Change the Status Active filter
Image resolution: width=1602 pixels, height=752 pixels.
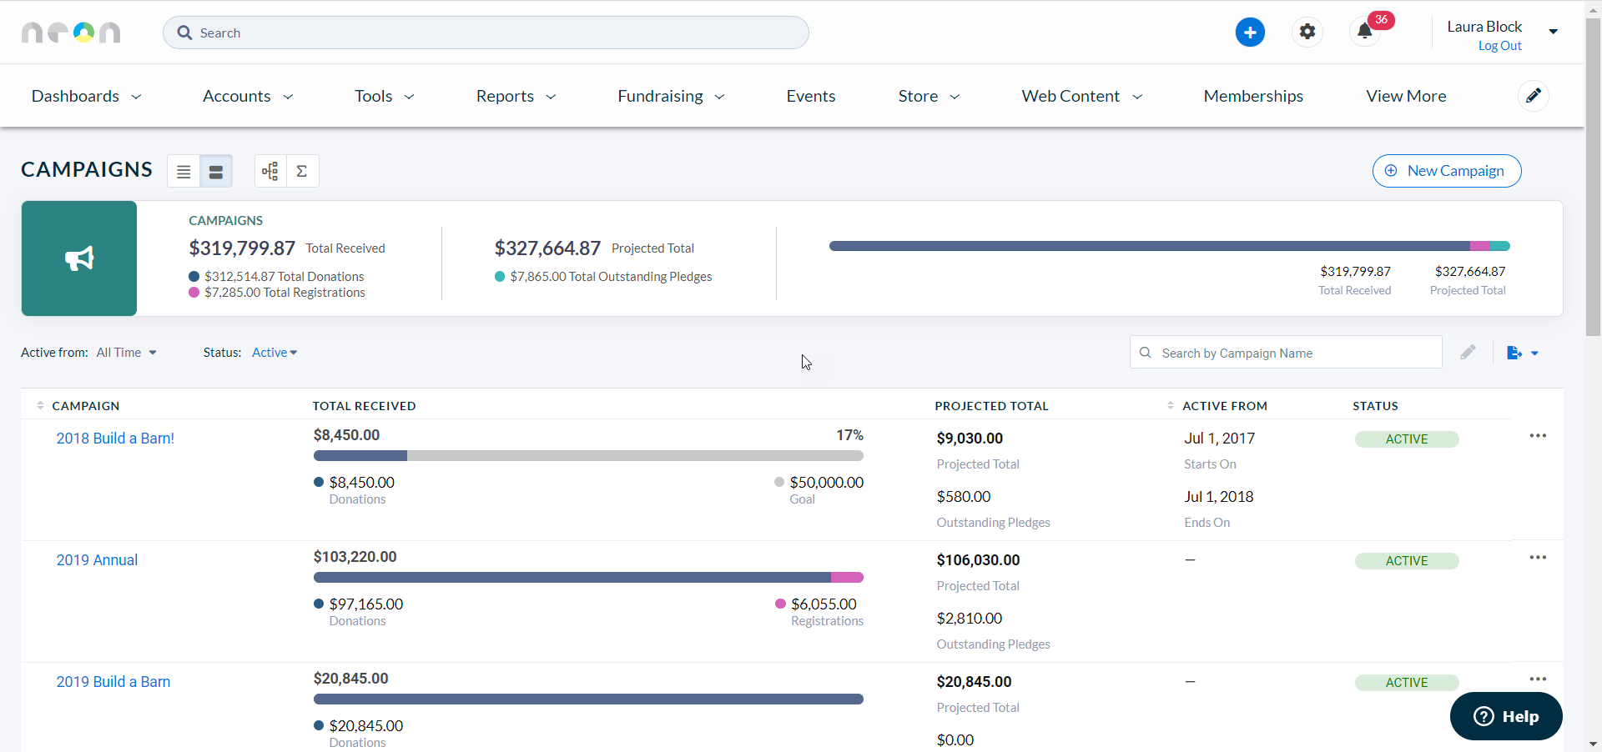275,353
